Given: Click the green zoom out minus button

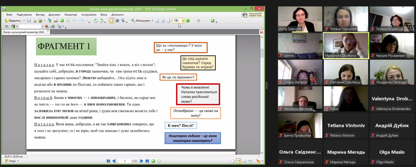Looking at the screenshot, I should [x=188, y=21].
